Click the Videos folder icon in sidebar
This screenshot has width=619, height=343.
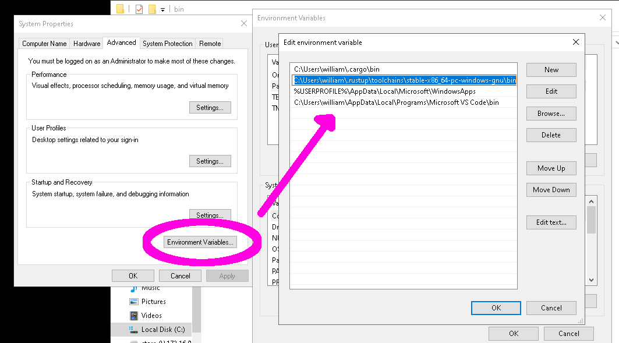click(133, 316)
